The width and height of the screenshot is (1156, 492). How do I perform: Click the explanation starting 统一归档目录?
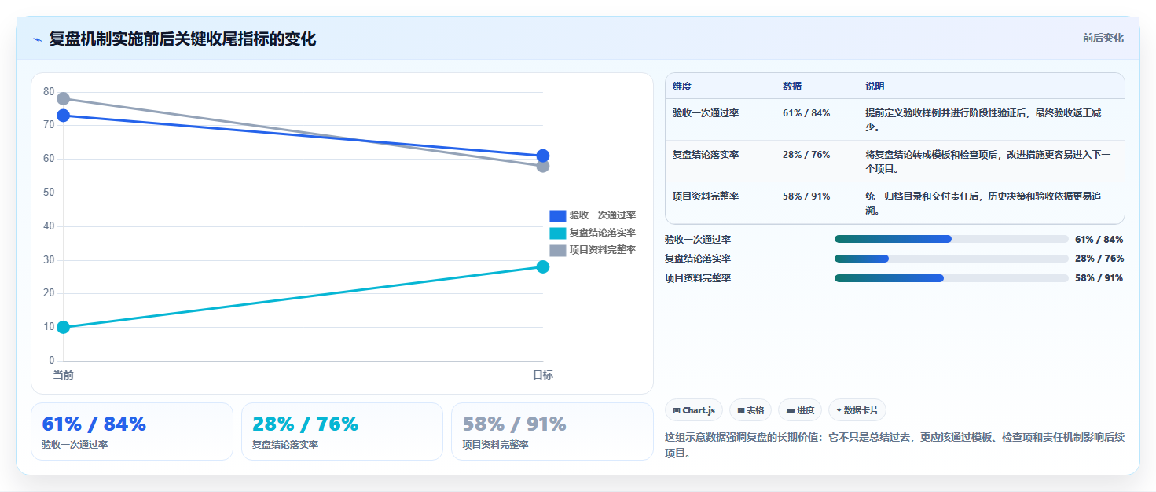[x=983, y=203]
